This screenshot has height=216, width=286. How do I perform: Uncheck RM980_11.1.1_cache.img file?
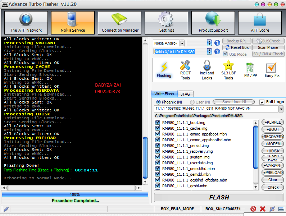(x=158, y=128)
